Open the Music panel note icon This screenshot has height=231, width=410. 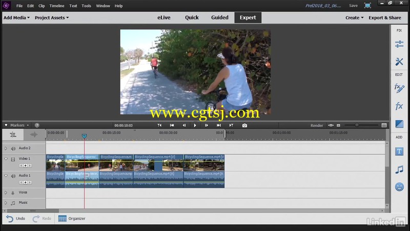click(399, 169)
